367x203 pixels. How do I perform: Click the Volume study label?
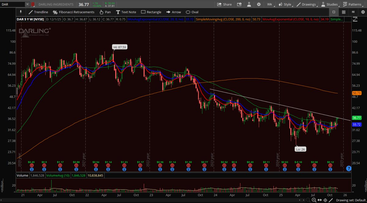23,176
